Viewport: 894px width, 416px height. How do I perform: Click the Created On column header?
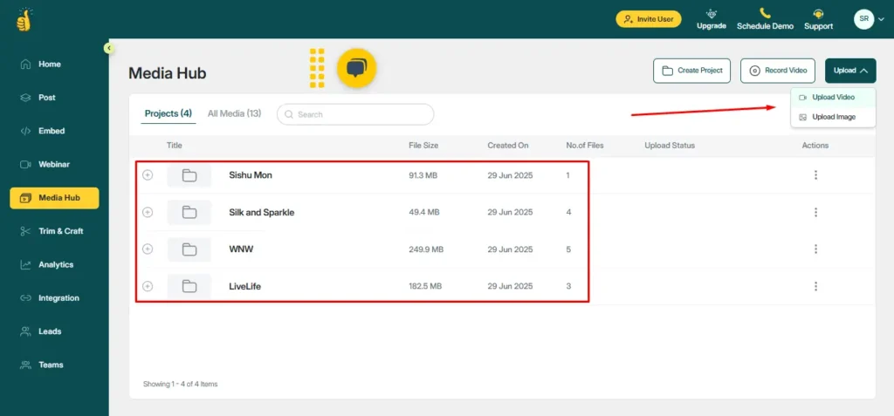[508, 146]
